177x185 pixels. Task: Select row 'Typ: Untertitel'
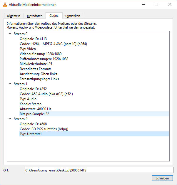[94, 134]
